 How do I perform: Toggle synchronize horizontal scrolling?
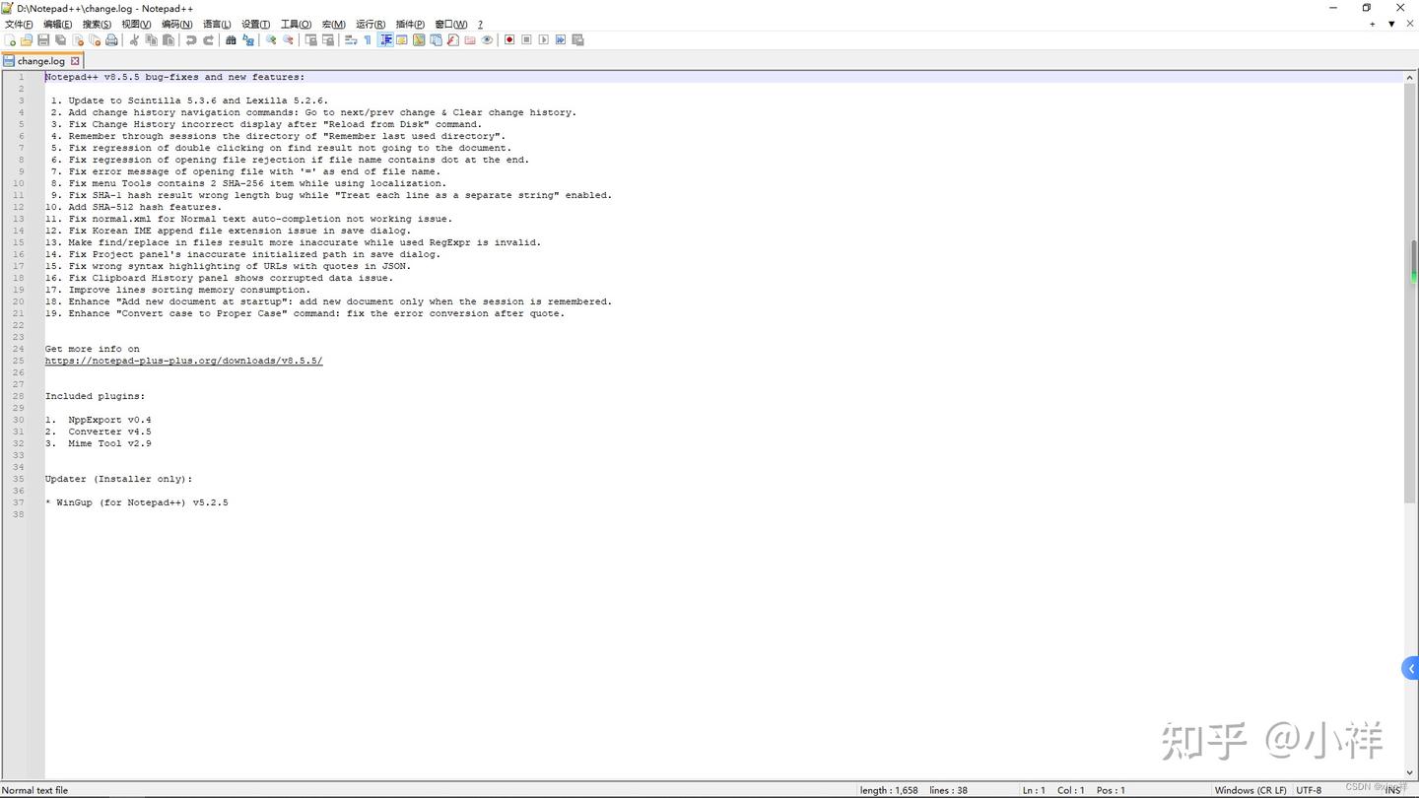click(327, 40)
